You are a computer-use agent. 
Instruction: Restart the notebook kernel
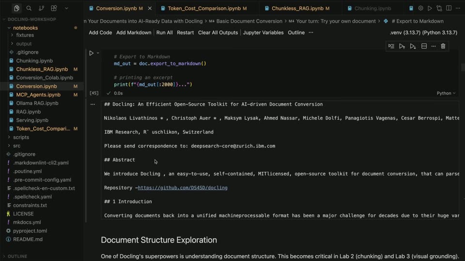coord(186,32)
